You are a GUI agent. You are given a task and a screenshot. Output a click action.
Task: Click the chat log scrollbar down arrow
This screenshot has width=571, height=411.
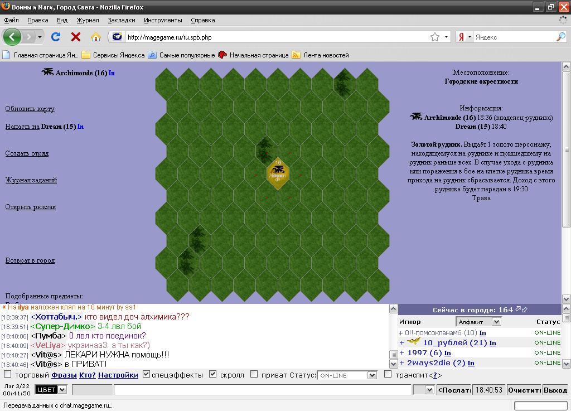pos(393,363)
